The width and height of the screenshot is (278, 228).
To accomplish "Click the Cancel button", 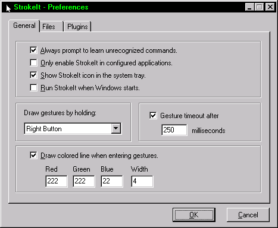I will pyautogui.click(x=248, y=215).
